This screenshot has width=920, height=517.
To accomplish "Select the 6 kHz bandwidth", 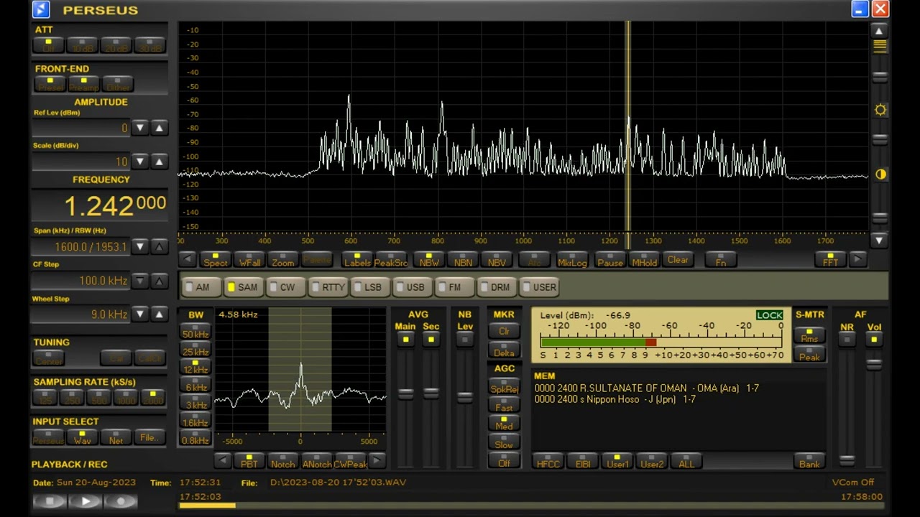I will pos(195,386).
